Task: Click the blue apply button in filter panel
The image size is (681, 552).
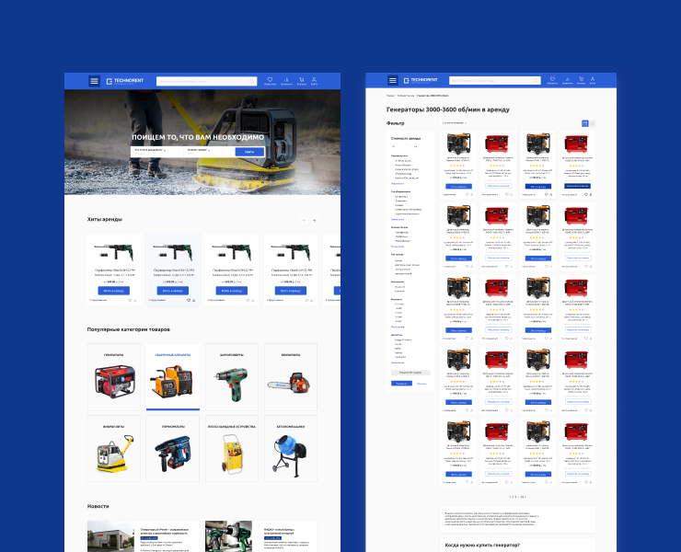Action: tap(400, 383)
